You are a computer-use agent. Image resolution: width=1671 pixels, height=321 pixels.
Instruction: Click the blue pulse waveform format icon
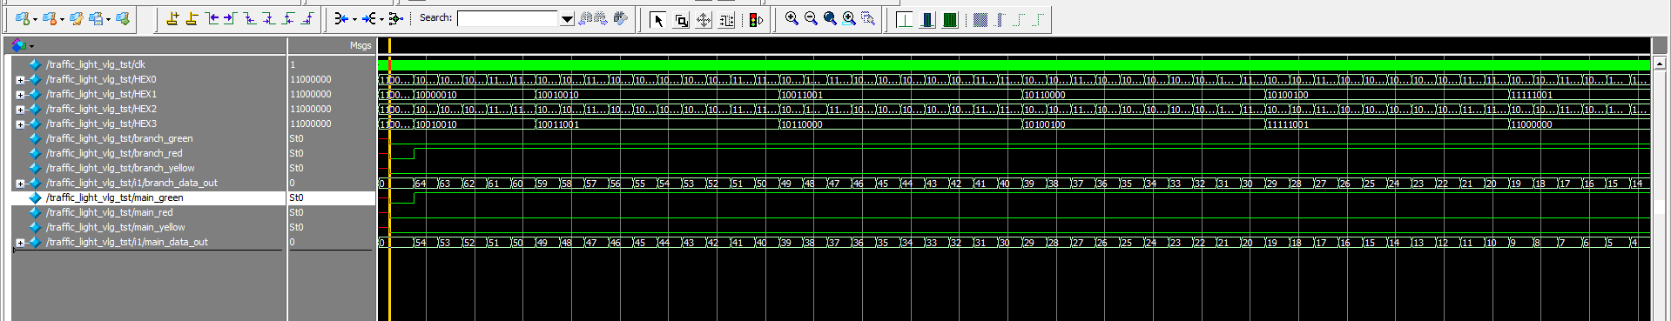coord(927,19)
